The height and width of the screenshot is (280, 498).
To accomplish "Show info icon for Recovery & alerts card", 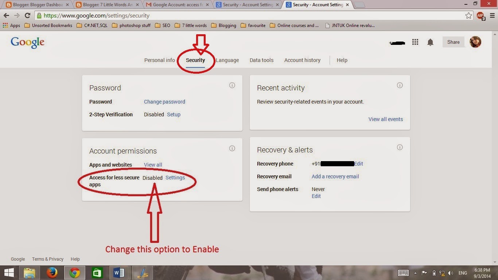I will click(x=400, y=147).
